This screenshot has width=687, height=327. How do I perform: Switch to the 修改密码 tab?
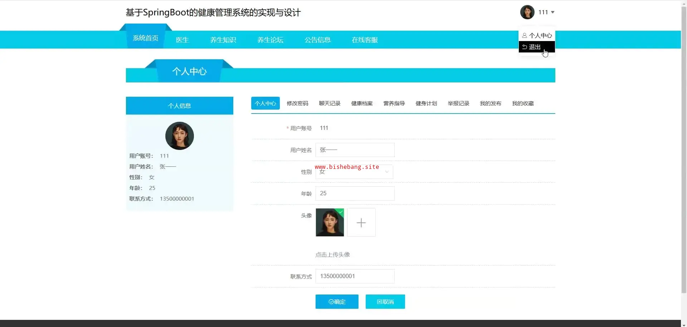(297, 104)
